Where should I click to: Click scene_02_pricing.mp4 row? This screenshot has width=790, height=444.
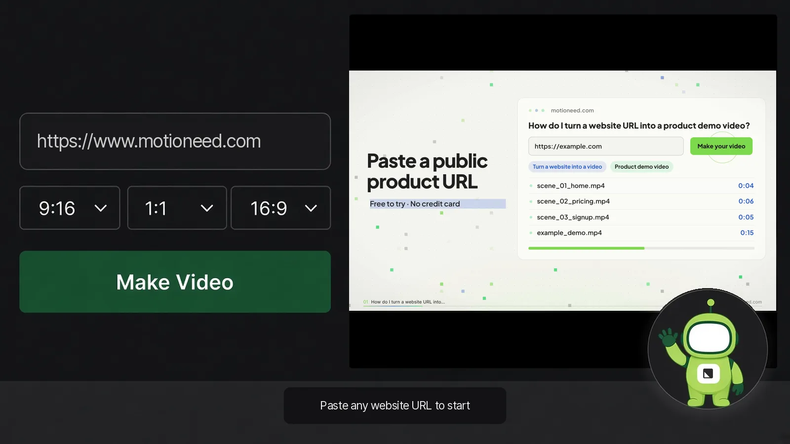click(641, 201)
